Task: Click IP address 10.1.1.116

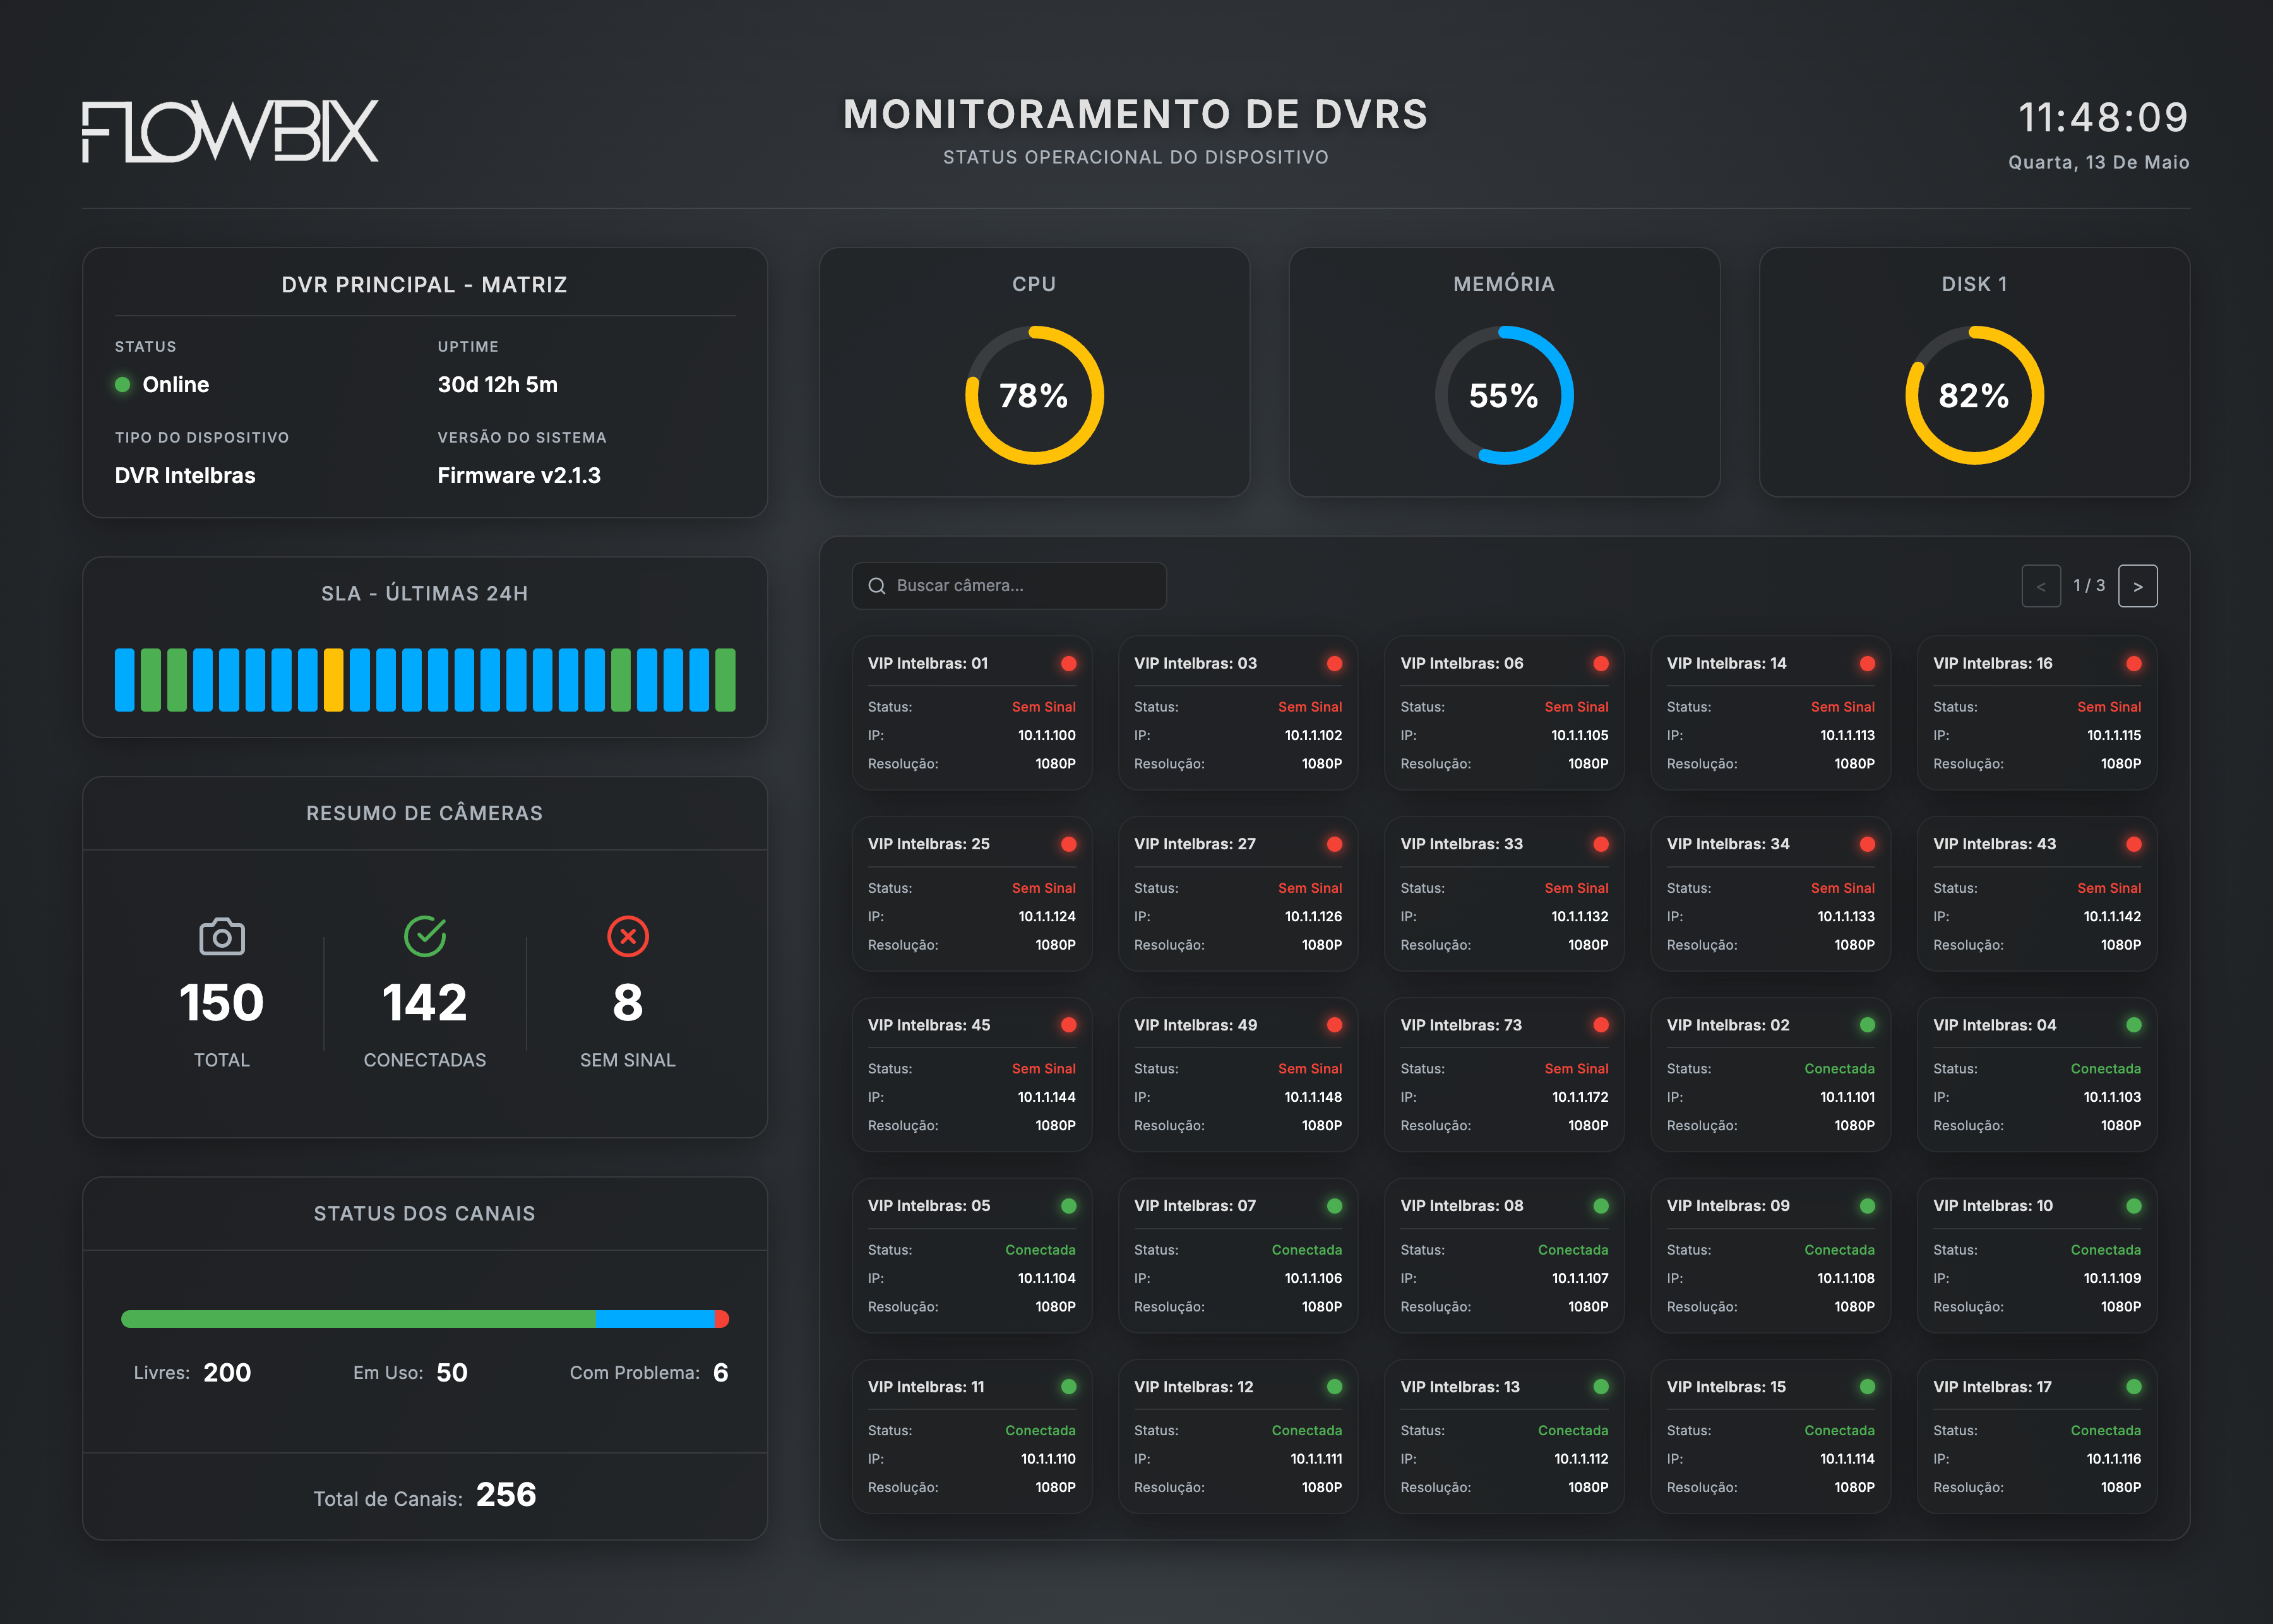Action: pos(2113,1459)
